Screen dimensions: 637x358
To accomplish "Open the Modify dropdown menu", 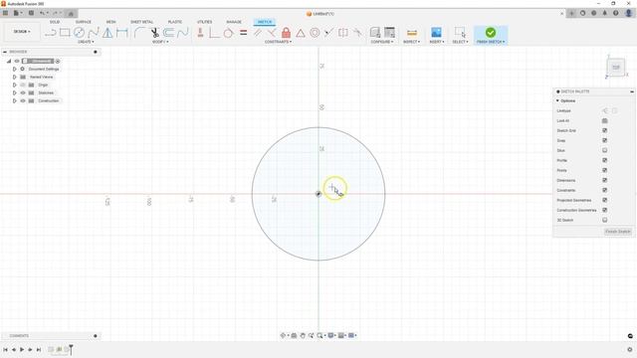I will (x=160, y=42).
